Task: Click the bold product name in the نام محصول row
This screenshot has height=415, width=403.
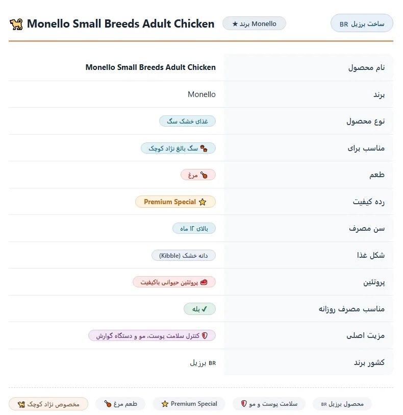Action: (x=150, y=67)
